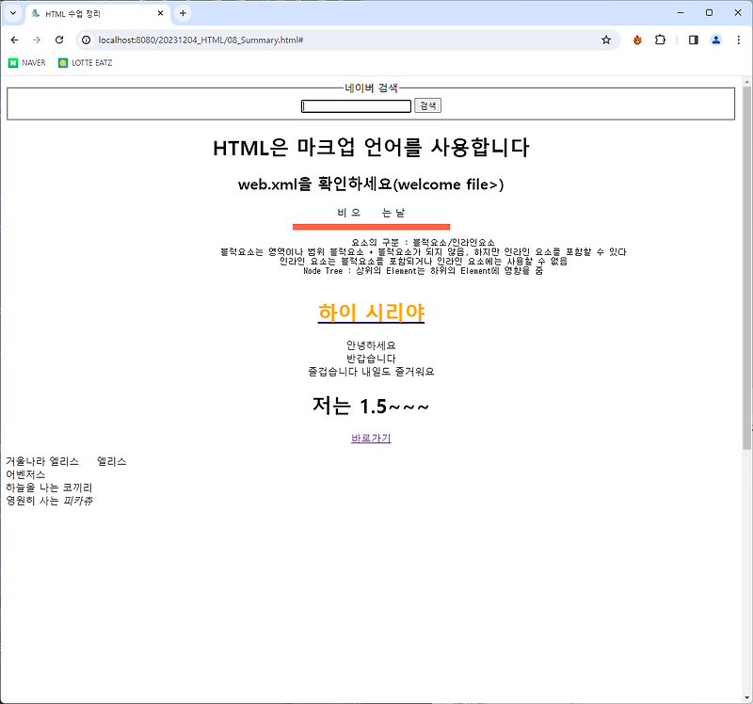Click the browser back arrow icon

(x=15, y=41)
